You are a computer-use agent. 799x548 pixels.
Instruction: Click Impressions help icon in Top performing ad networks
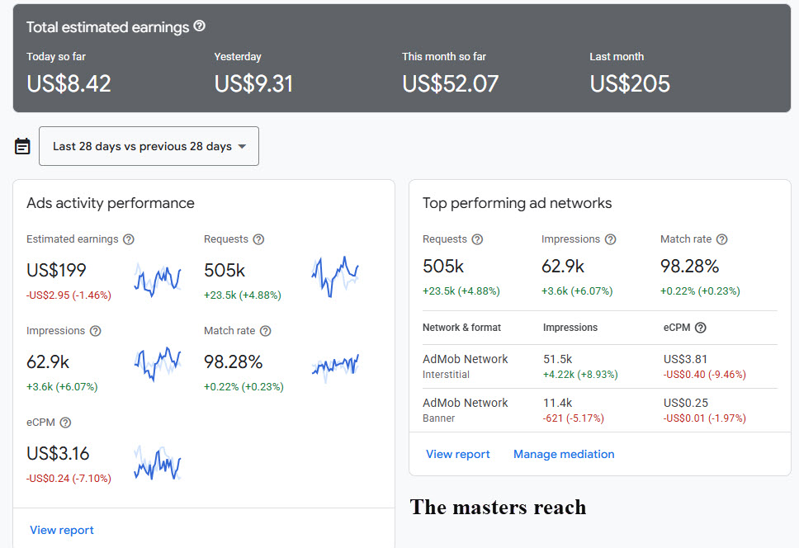[611, 239]
